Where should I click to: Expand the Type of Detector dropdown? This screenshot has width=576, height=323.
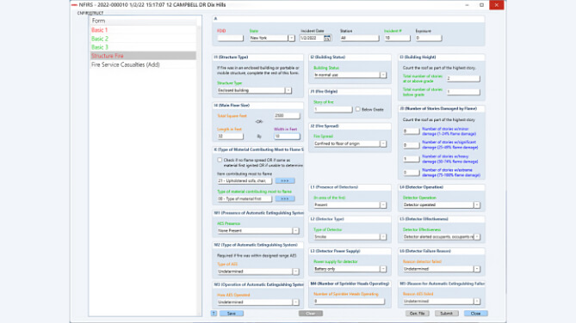[x=383, y=237]
